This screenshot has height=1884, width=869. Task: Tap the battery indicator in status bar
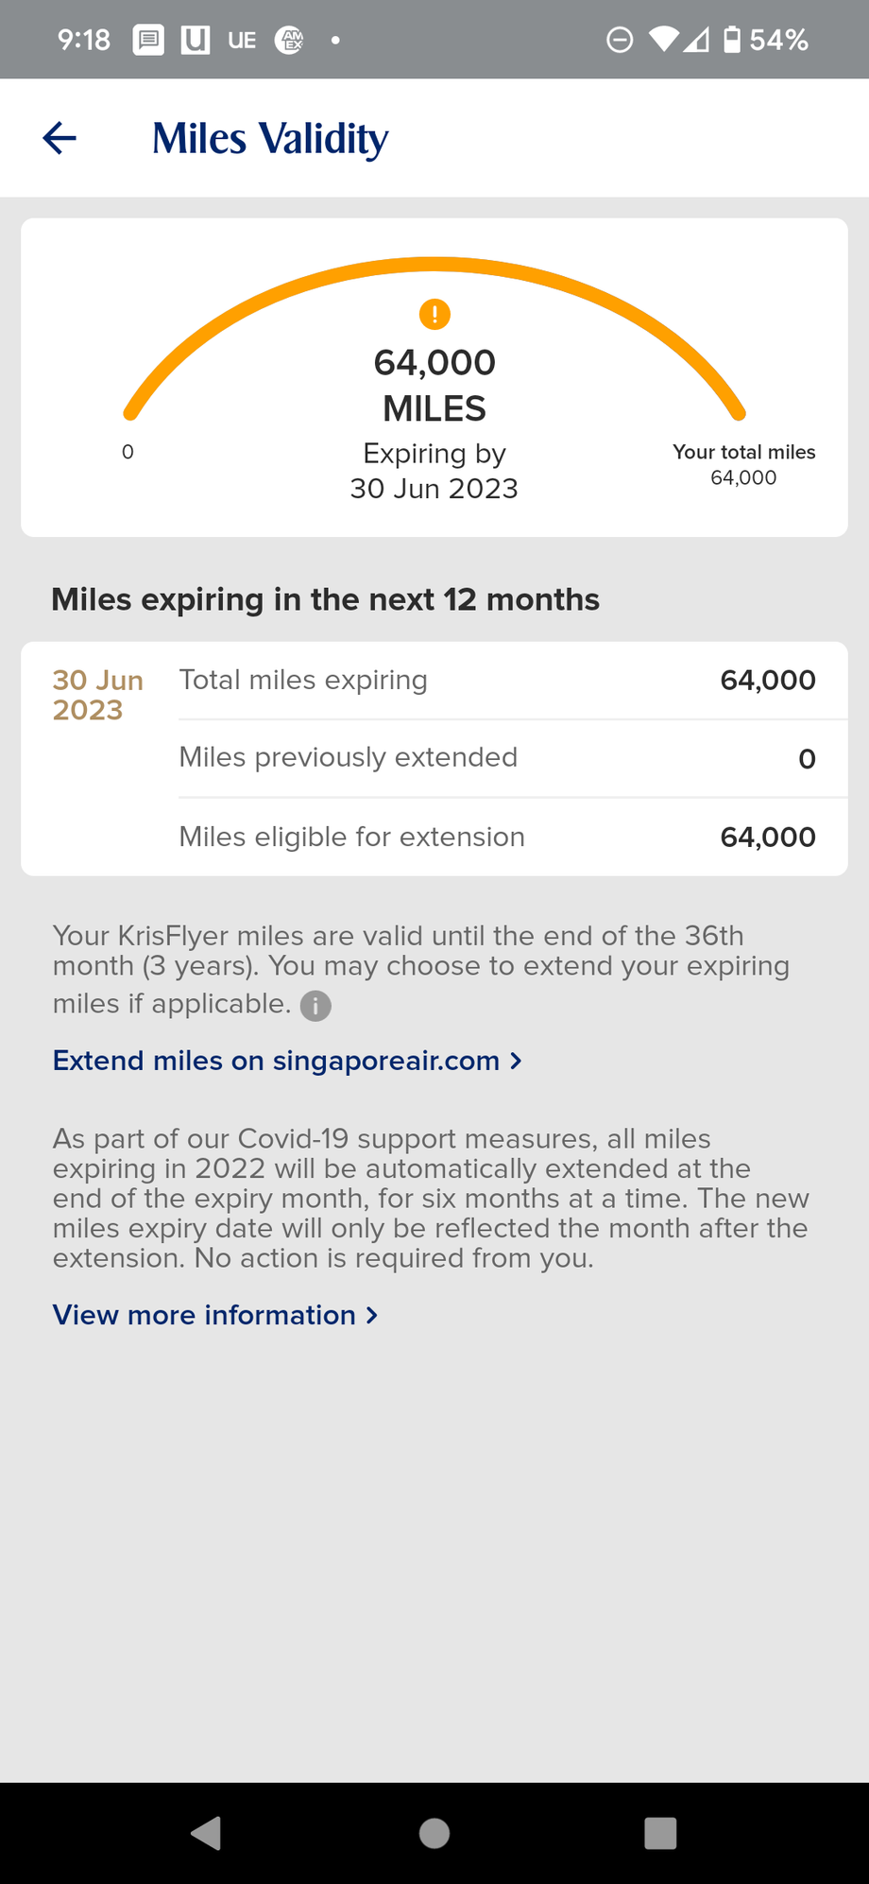(732, 40)
